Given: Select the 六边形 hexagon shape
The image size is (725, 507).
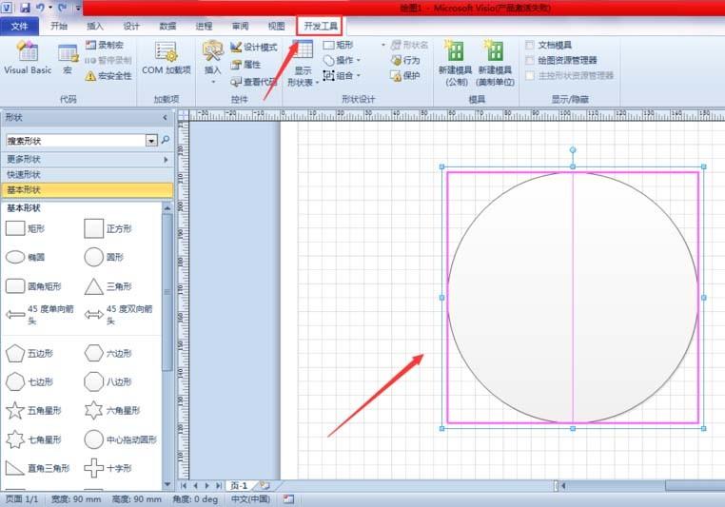Looking at the screenshot, I should (108, 354).
